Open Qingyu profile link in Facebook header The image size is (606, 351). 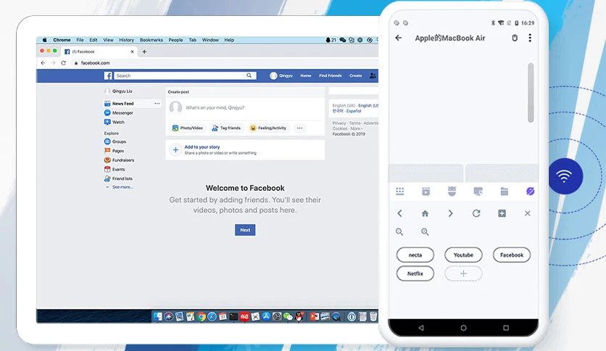(x=281, y=75)
